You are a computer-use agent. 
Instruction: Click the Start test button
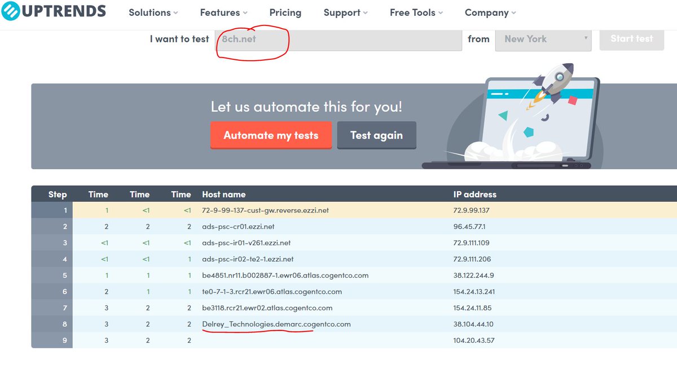[632, 39]
